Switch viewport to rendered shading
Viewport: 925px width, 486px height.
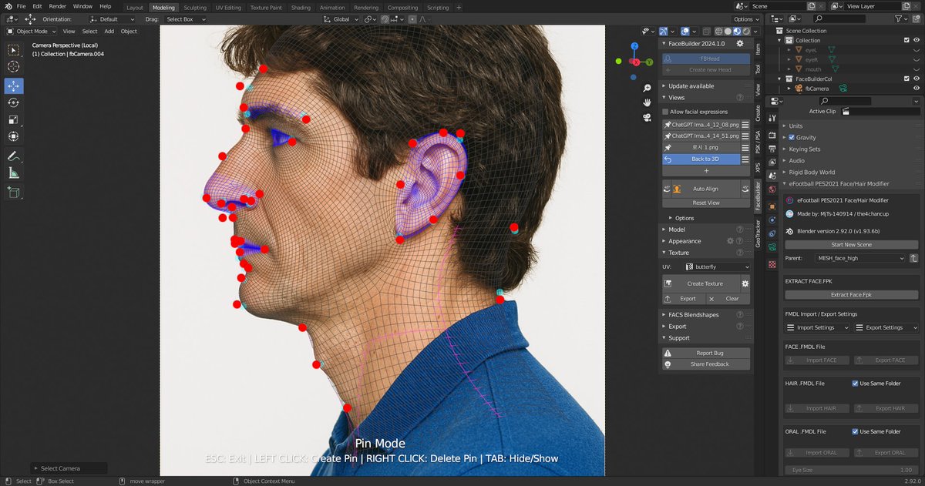click(x=745, y=32)
